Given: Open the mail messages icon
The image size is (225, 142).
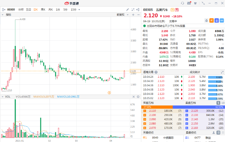Looking at the screenshot, I should pyautogui.click(x=189, y=3).
